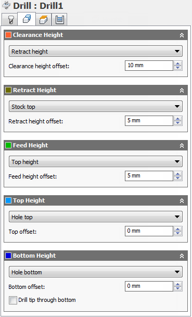
Task: Click the green Feed Height color swatch
Action: [8, 145]
